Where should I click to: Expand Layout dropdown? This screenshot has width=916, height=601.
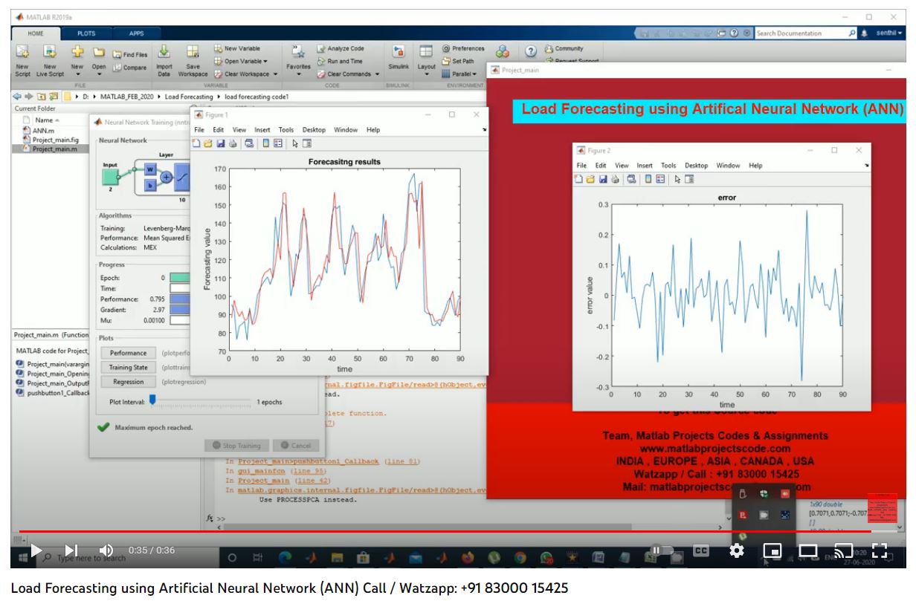[426, 74]
